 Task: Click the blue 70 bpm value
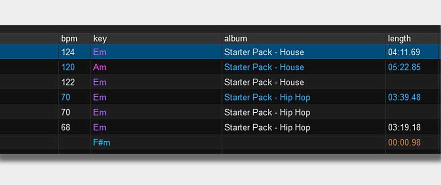65,97
